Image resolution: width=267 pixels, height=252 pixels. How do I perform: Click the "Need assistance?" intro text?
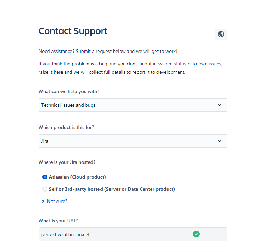pos(108,52)
